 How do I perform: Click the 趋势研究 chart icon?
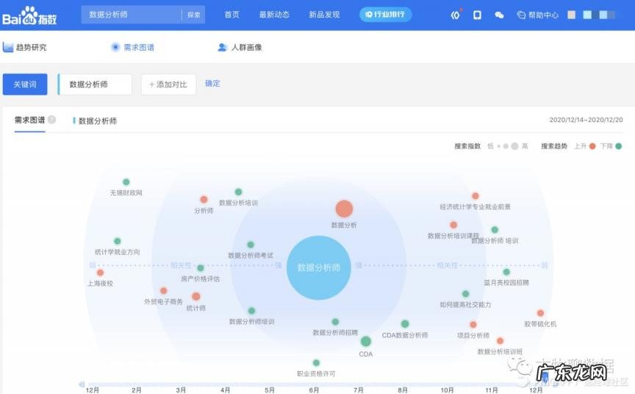pos(8,47)
